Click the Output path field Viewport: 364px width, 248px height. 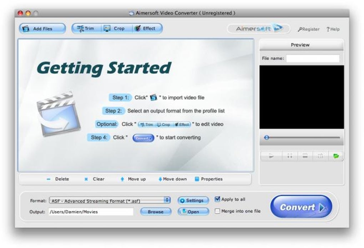(91, 212)
